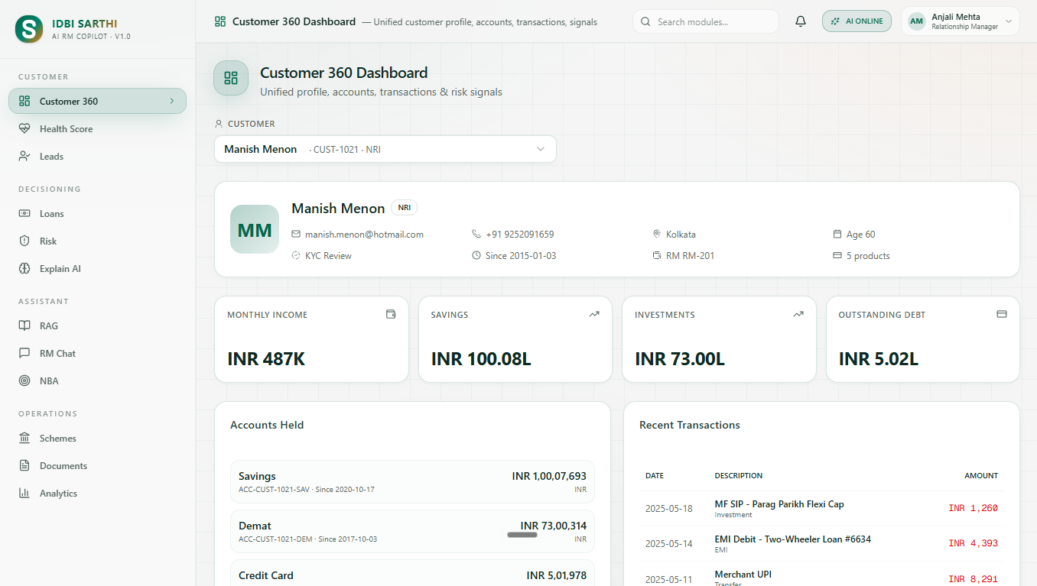Click the RAG book icon
Viewport: 1037px width, 586px height.
click(24, 325)
